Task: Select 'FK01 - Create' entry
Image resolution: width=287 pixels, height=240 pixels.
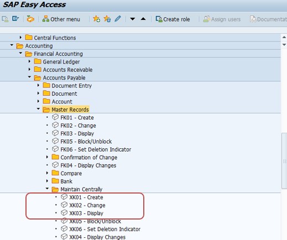Action: click(77, 118)
